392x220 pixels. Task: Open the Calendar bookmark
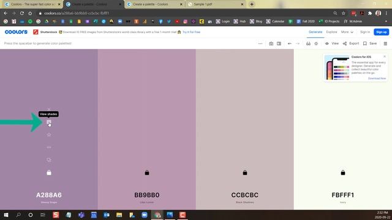pos(275,21)
